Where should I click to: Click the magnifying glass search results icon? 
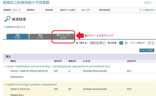pyautogui.click(x=7, y=19)
